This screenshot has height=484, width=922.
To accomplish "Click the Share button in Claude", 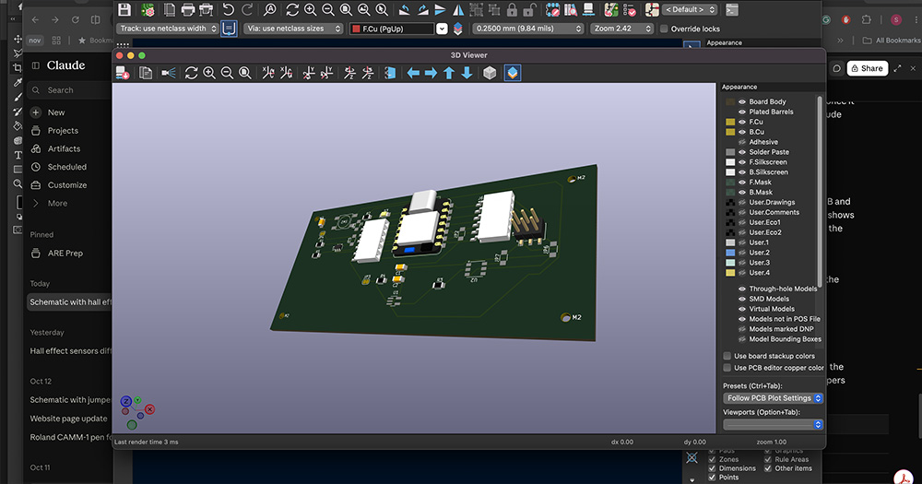I will (x=867, y=68).
